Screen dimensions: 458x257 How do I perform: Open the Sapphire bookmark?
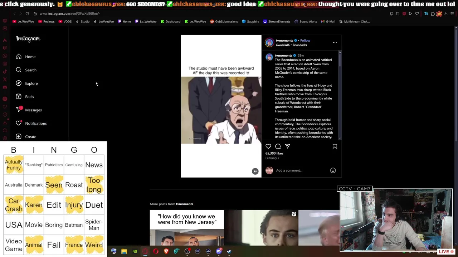coord(250,21)
